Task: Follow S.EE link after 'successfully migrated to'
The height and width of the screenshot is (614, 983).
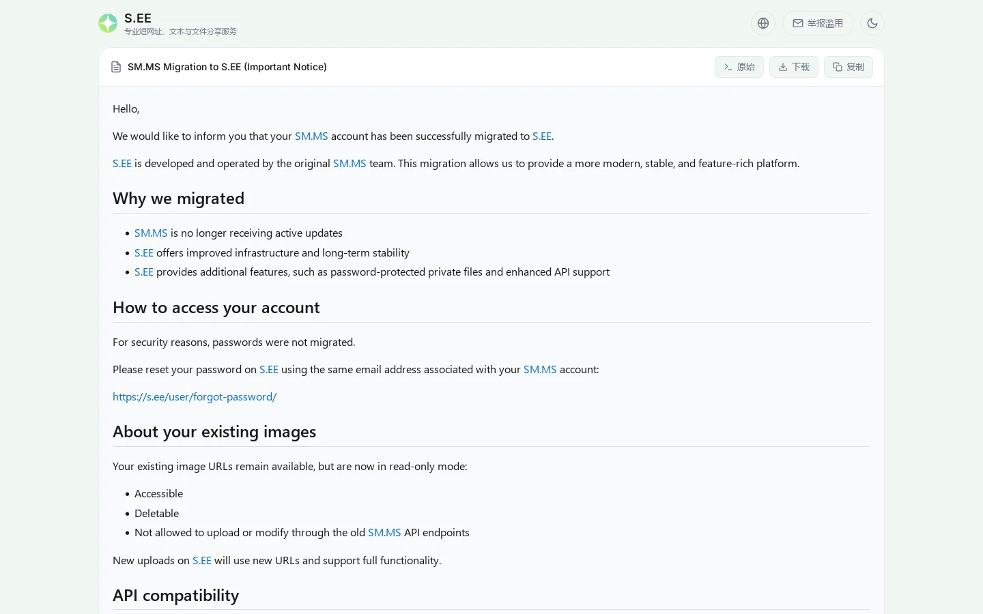Action: click(542, 136)
